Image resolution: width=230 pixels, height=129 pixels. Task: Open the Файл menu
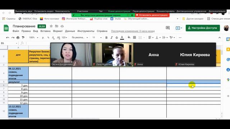(16, 31)
